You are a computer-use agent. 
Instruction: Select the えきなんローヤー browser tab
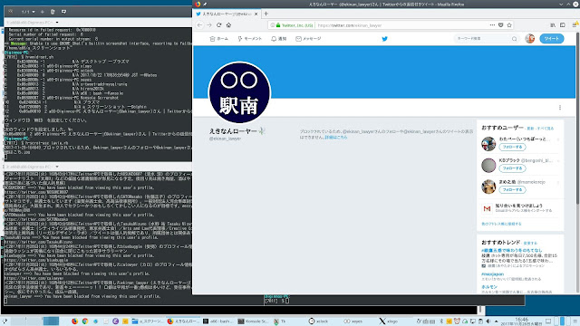[227, 14]
